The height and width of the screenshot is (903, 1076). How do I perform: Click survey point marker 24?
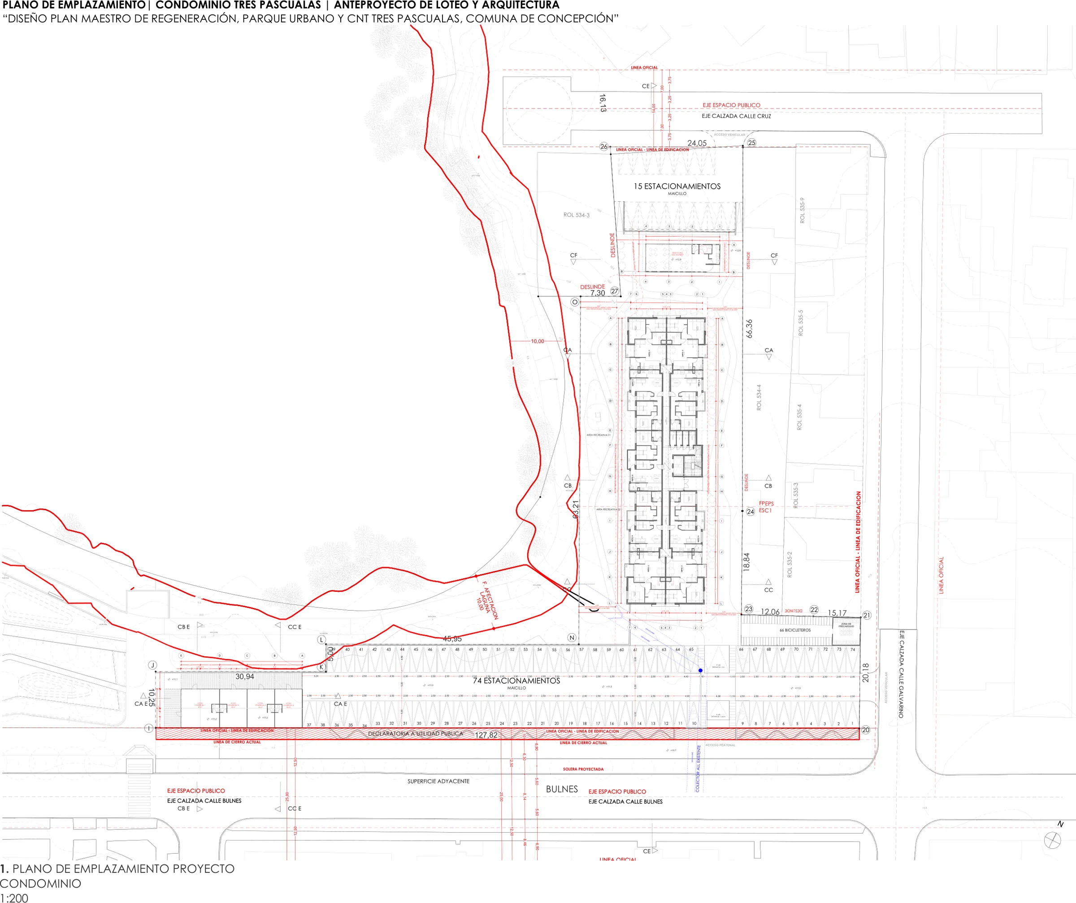click(x=750, y=512)
